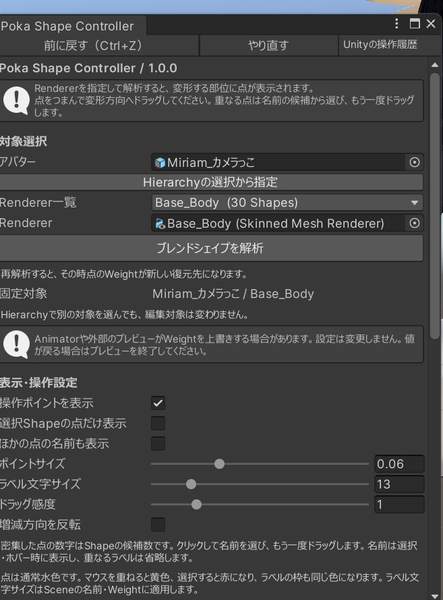
Task: Click the やり直す redo button
Action: 268,45
